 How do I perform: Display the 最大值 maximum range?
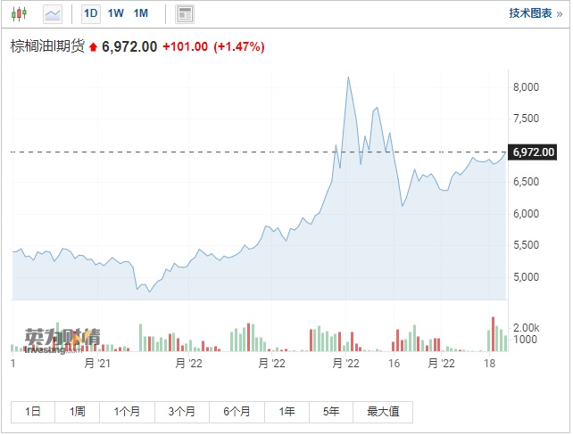click(383, 412)
